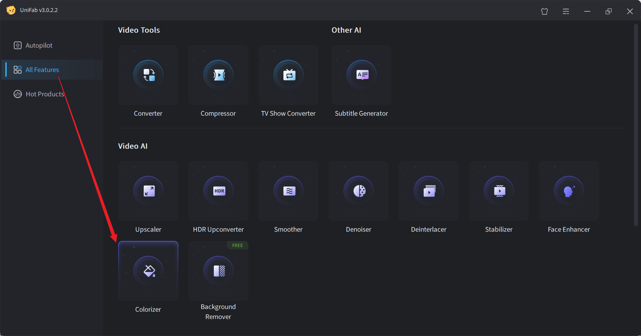
Task: Switch to the Autopilot tab
Action: (x=52, y=45)
